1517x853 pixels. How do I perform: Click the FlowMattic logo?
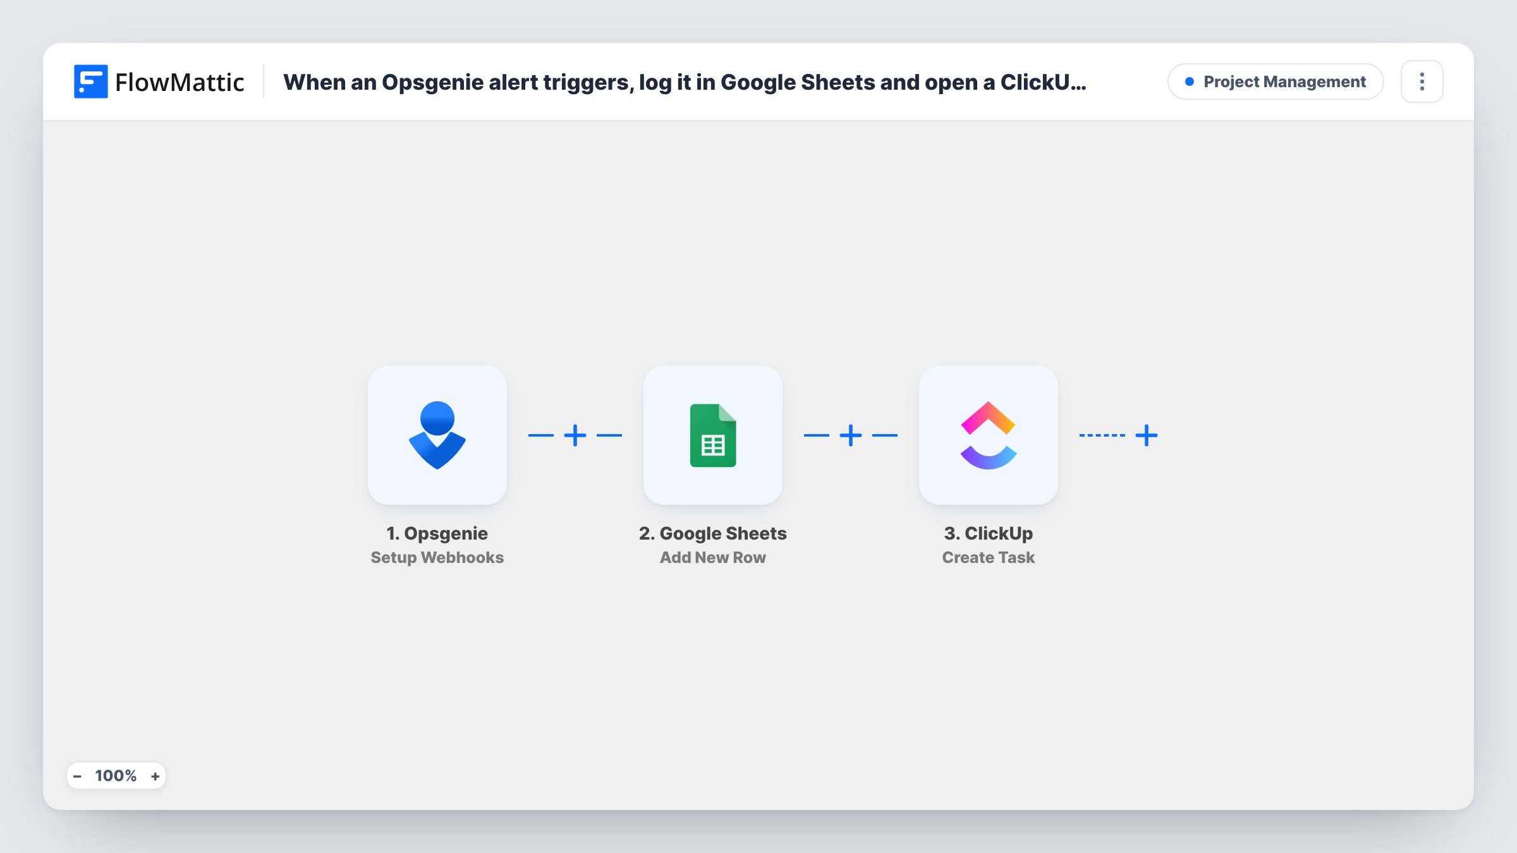[159, 82]
